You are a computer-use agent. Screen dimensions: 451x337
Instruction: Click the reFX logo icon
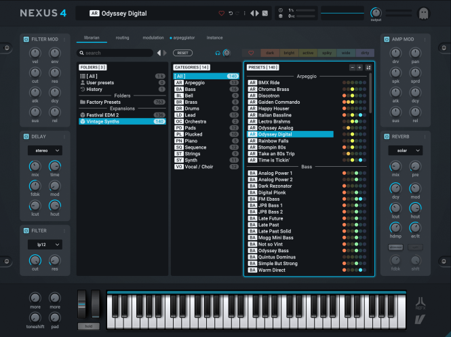coord(420,303)
